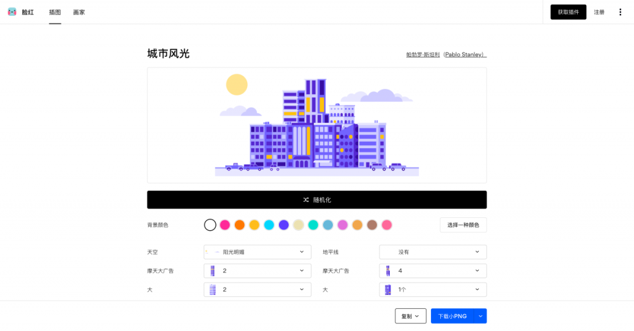This screenshot has height=331, width=634.
Task: Open Pablo Stanley artist link
Action: [446, 54]
